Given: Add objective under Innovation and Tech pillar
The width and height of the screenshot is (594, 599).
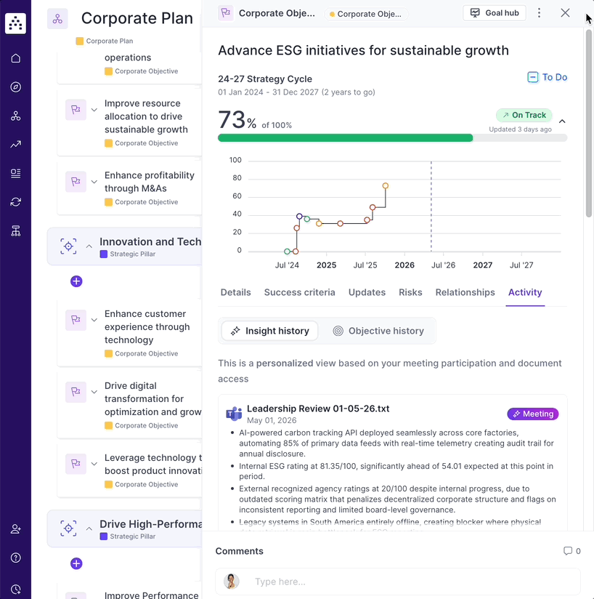Looking at the screenshot, I should coord(76,281).
